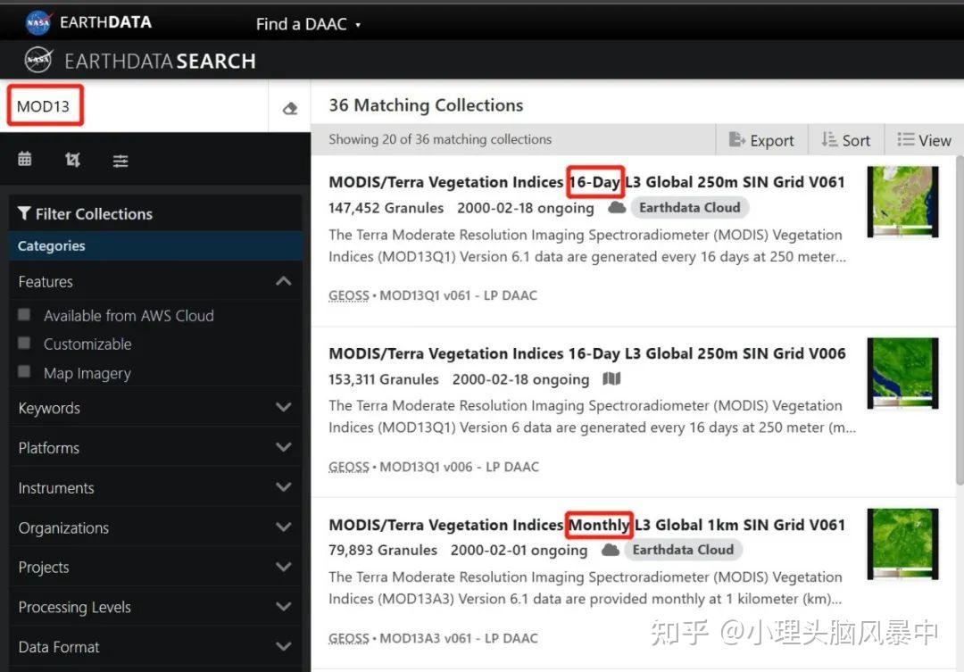Click the map imagery icon on V006 collection
The image size is (964, 672).
pos(611,379)
